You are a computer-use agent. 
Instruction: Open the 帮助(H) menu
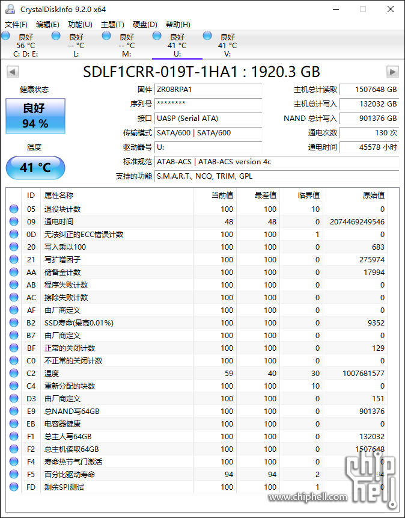178,25
